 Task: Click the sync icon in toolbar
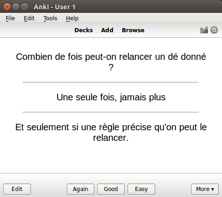214,30
